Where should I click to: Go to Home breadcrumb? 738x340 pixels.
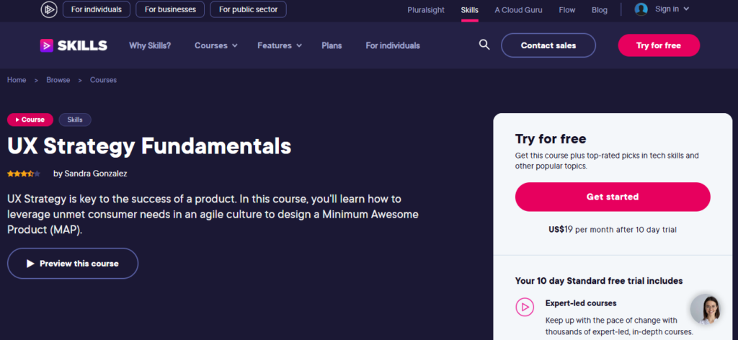[17, 80]
